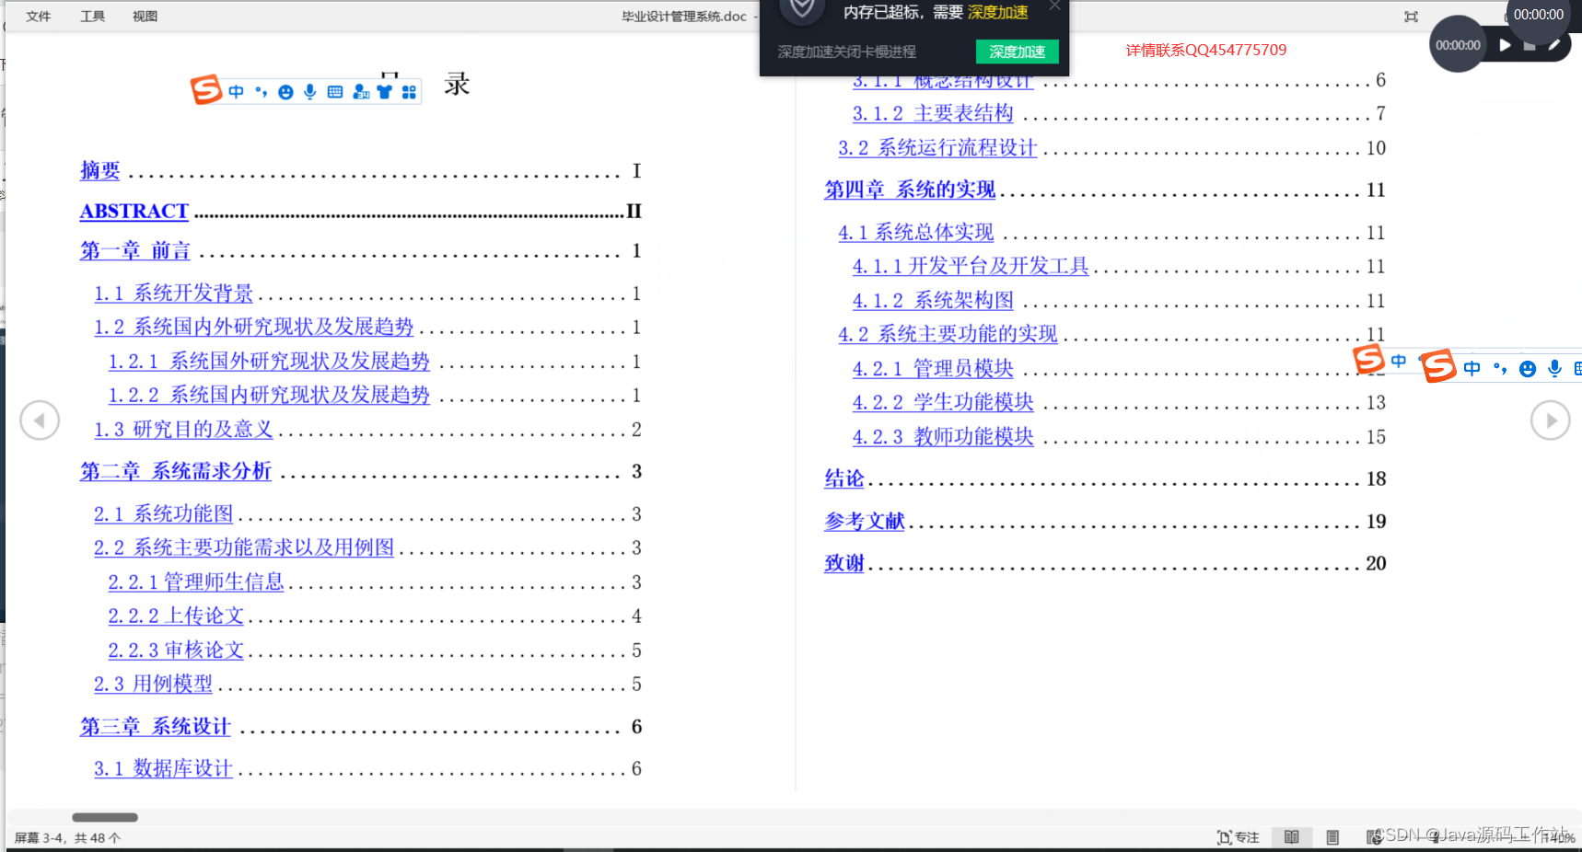Jump to 1.3 研究目的及意义
This screenshot has height=852, width=1582.
coord(183,429)
